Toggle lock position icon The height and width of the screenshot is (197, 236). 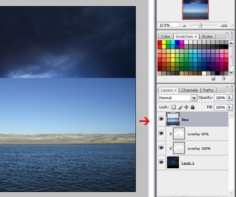[x=186, y=107]
